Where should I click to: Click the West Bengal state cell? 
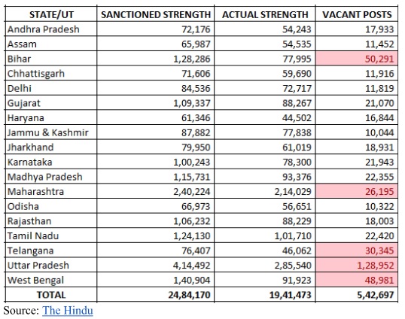click(x=51, y=280)
